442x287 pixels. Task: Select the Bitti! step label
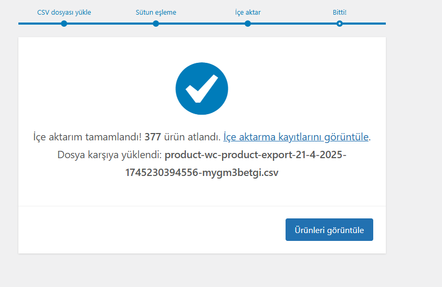coord(340,13)
